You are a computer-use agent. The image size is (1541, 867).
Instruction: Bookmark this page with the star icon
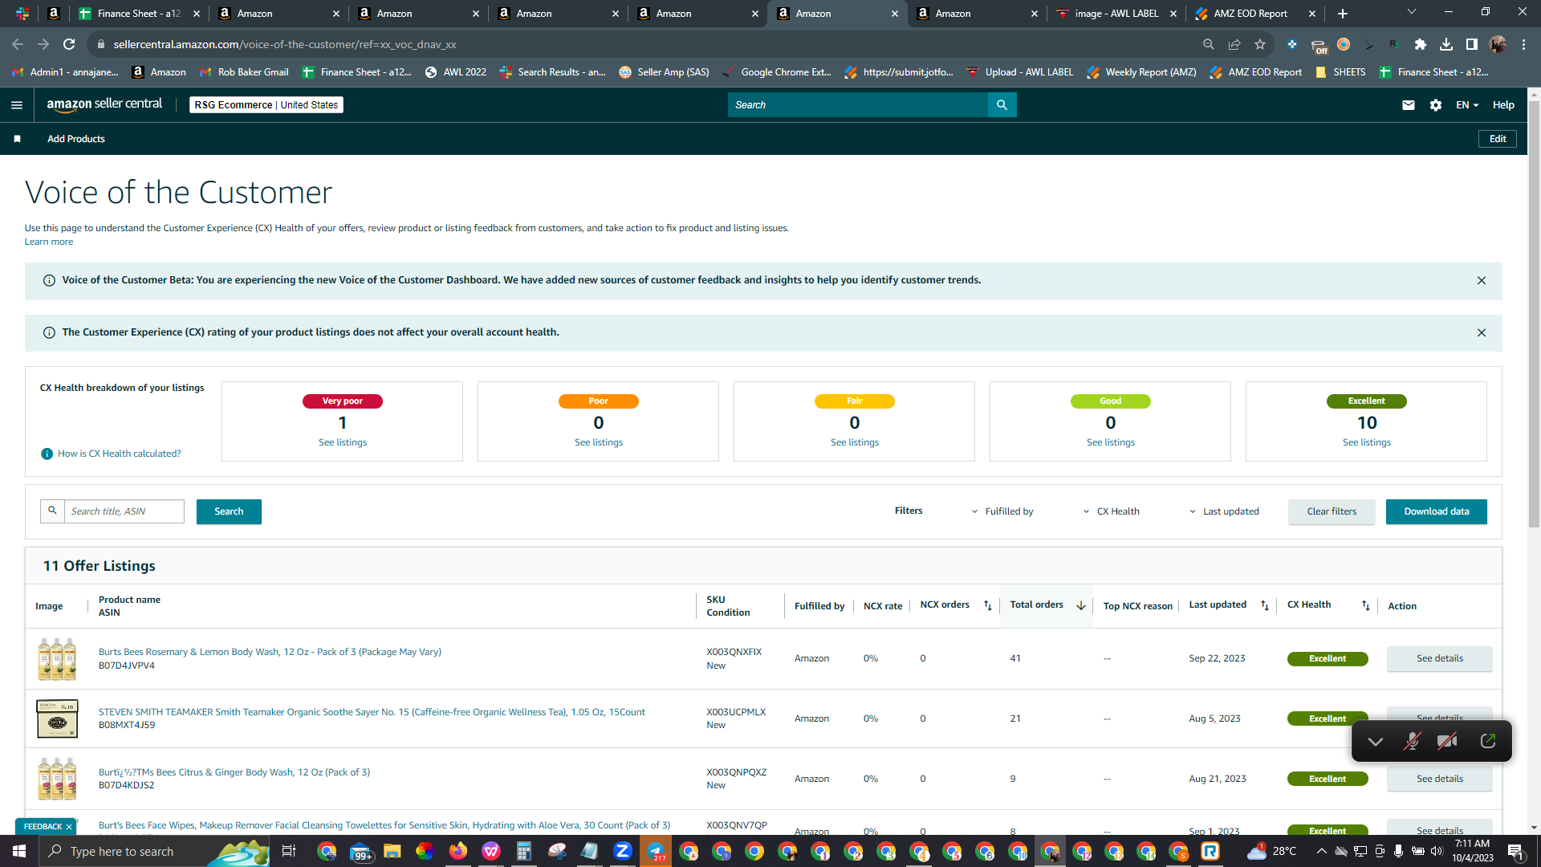tap(1260, 44)
